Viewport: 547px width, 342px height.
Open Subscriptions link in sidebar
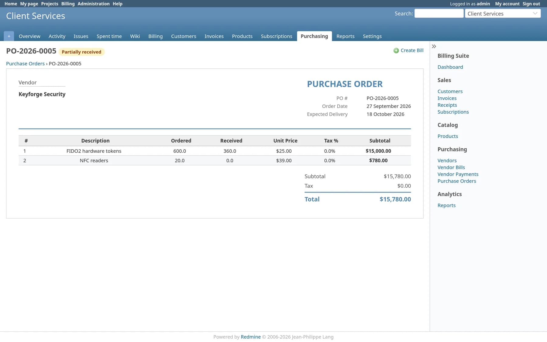(453, 112)
